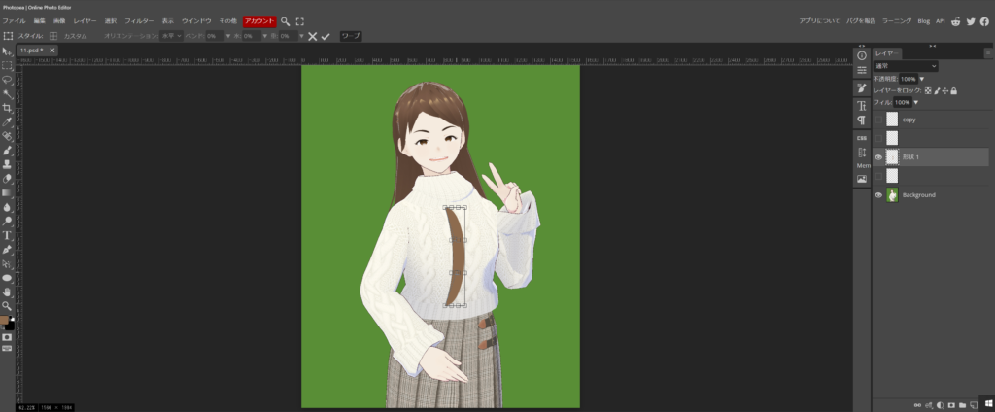Viewport: 995px width, 412px height.
Task: Show the copy layer
Action: (878, 120)
